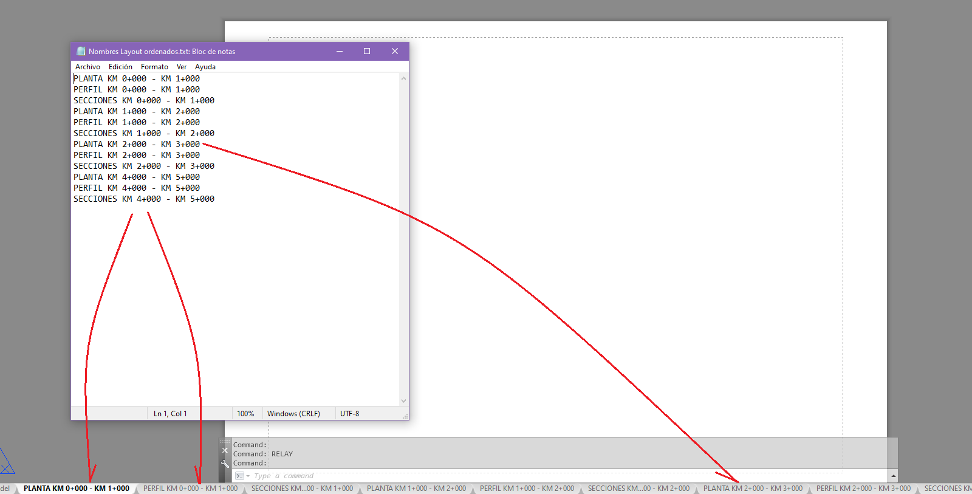Click the recent commands prompt icon

[240, 476]
